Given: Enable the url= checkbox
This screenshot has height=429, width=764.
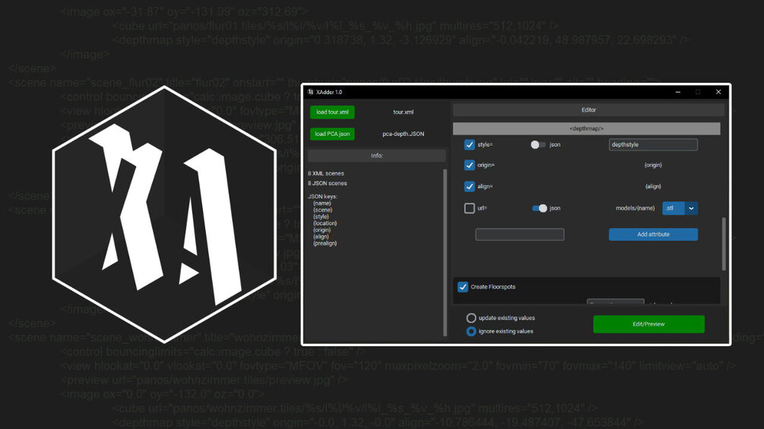Looking at the screenshot, I should tap(469, 208).
